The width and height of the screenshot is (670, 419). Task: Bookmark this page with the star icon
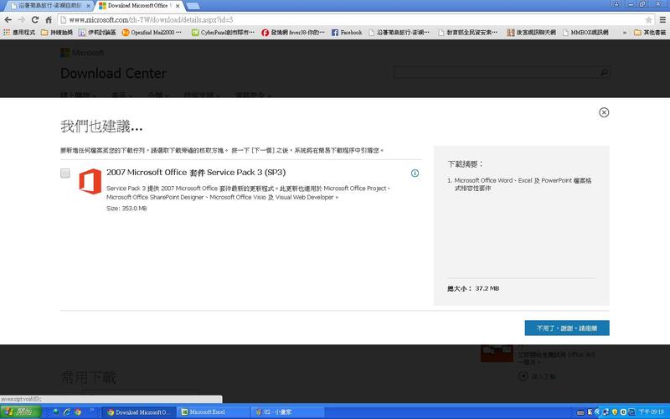pos(648,19)
